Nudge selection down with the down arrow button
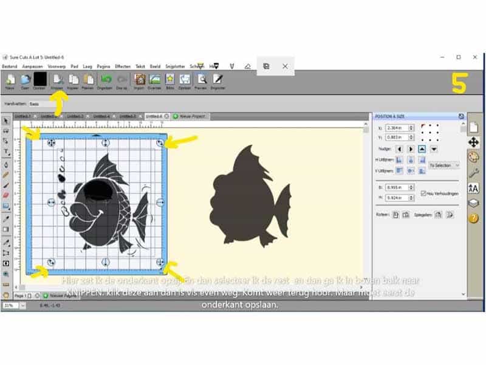Screen dimensions: 486x365 [x=434, y=149]
